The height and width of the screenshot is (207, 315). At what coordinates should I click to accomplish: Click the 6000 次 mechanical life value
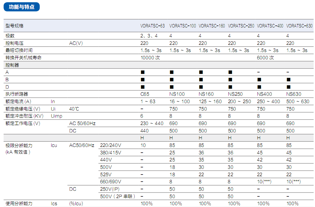pyautogui.click(x=265, y=58)
